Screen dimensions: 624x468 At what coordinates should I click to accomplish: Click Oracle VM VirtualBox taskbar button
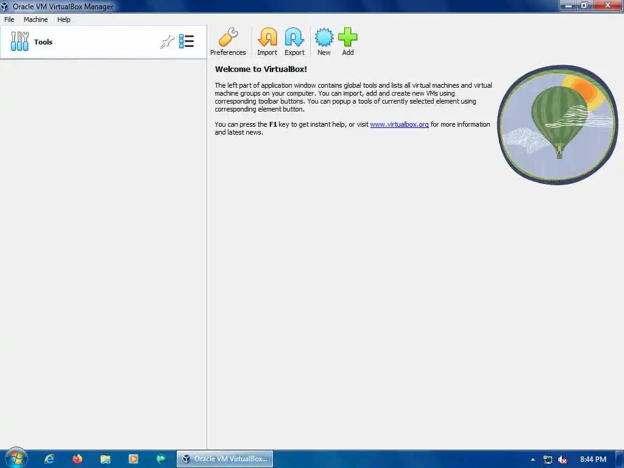(225, 459)
